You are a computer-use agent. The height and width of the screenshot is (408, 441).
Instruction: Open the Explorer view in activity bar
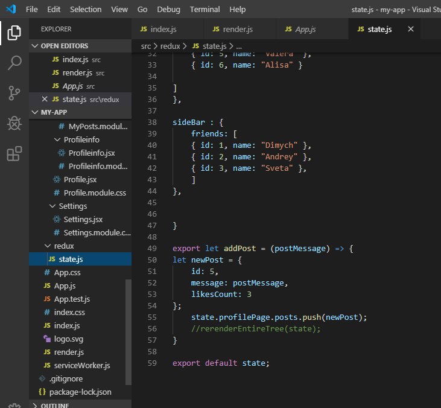(14, 33)
